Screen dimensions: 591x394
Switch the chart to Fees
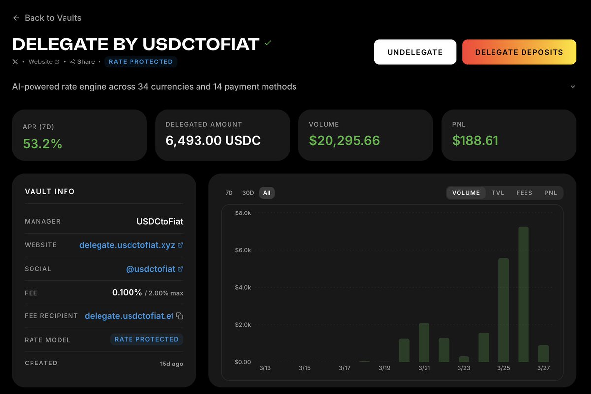click(524, 193)
